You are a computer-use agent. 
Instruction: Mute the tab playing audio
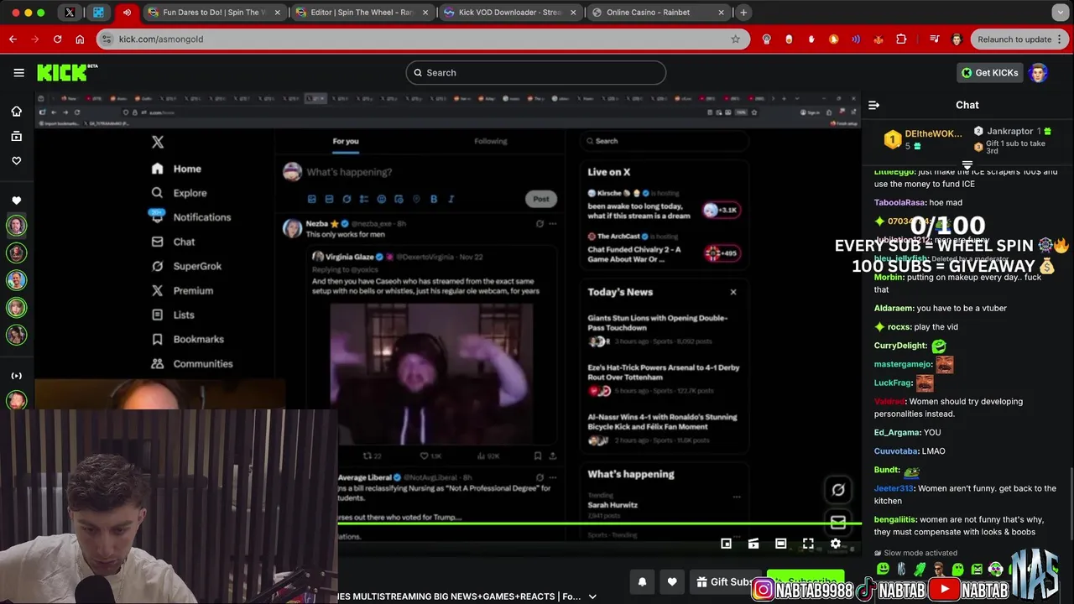point(127,13)
